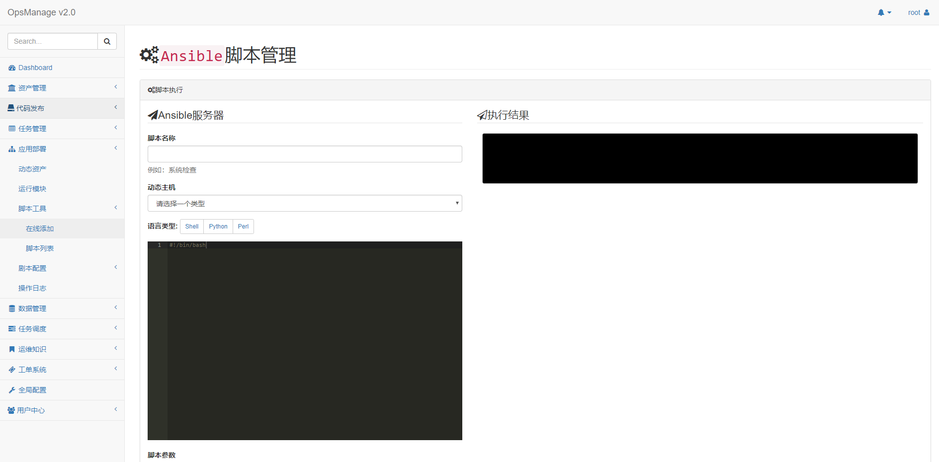Go to the 任务调度 section

[33, 328]
